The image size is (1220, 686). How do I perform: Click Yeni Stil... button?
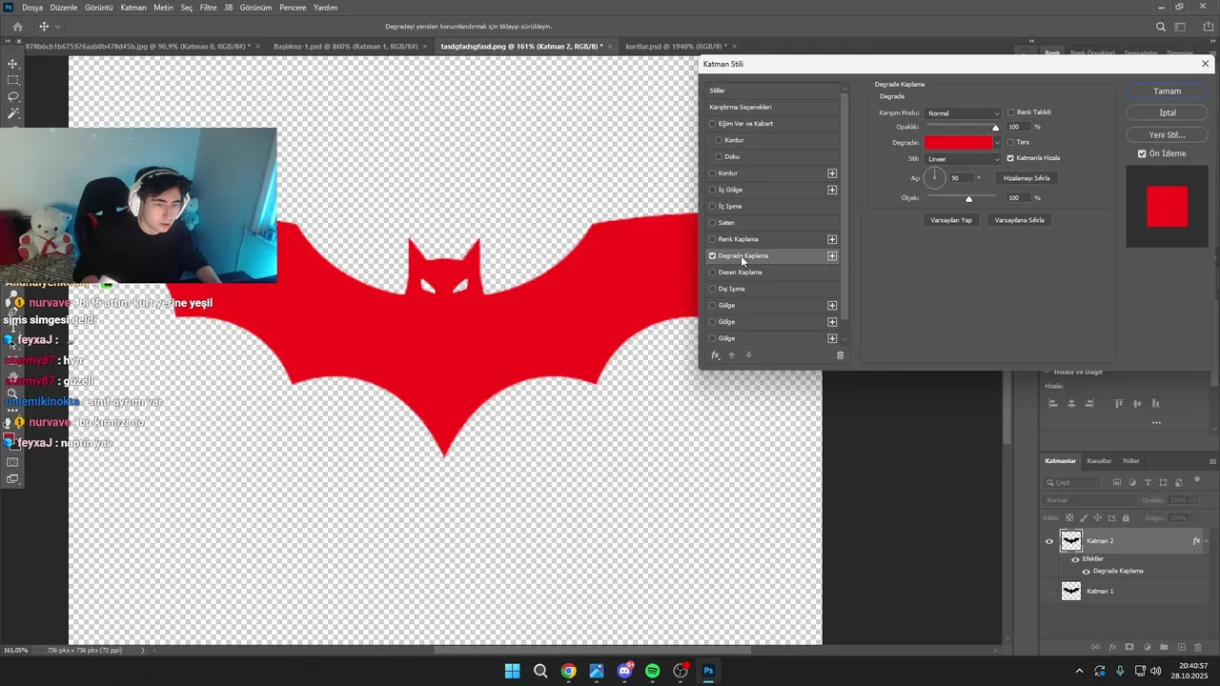click(1167, 134)
